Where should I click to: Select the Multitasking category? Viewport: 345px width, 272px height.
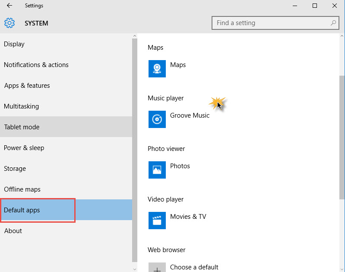66,106
